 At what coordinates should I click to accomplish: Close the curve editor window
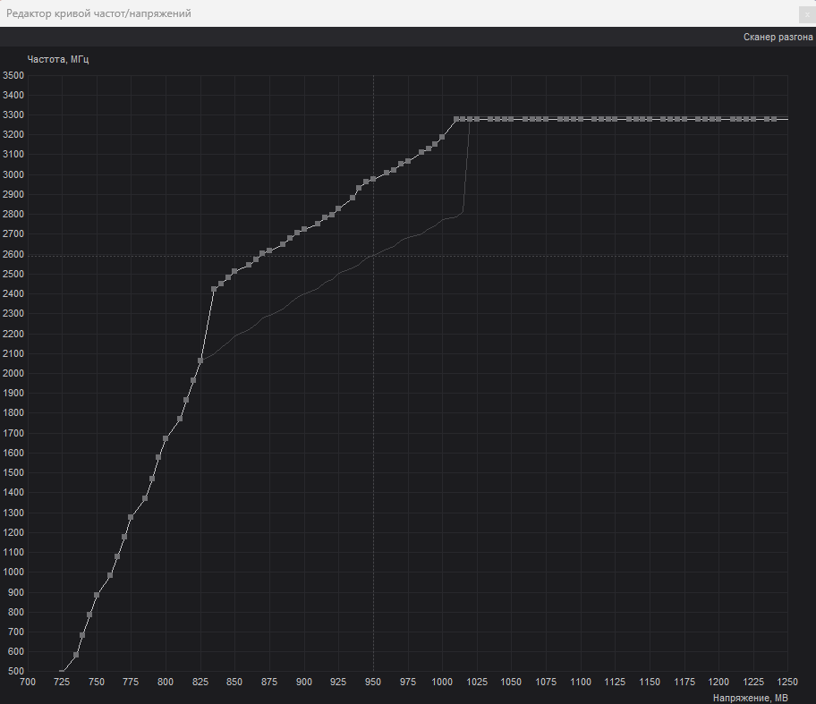coord(806,14)
